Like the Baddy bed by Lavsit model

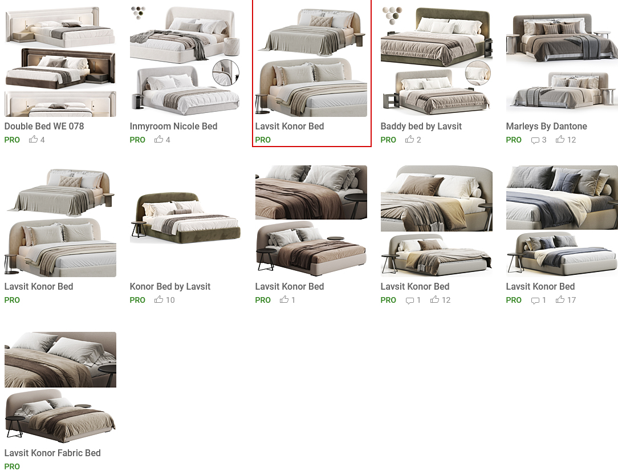[x=410, y=139]
